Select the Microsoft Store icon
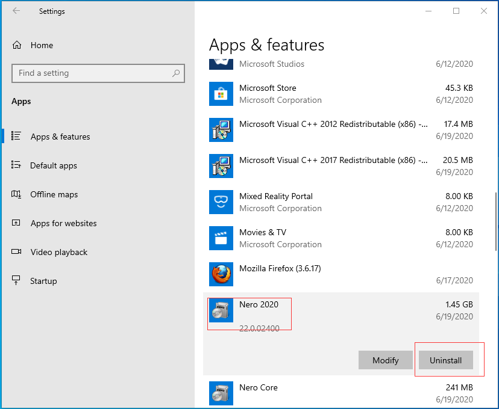 [x=221, y=94]
